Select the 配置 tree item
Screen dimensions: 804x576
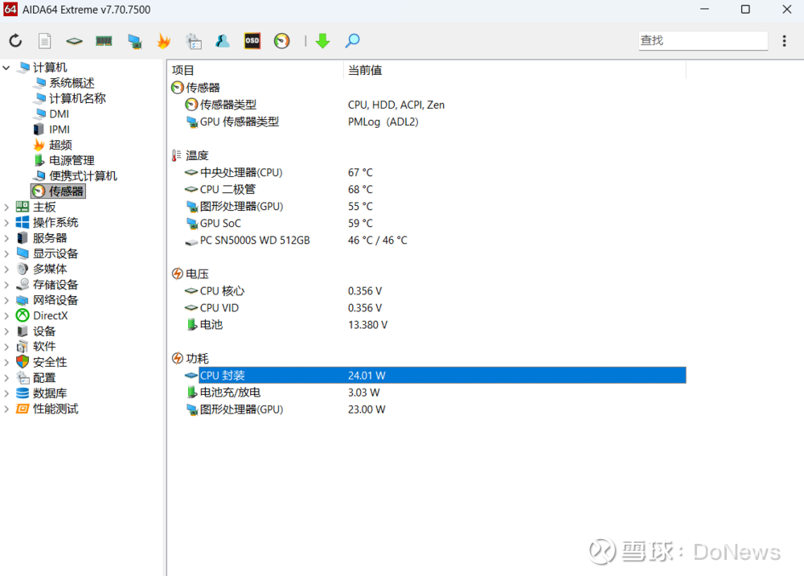click(x=44, y=377)
